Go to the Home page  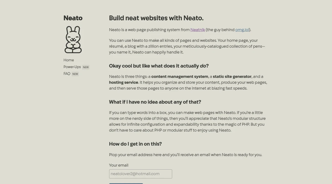click(69, 60)
